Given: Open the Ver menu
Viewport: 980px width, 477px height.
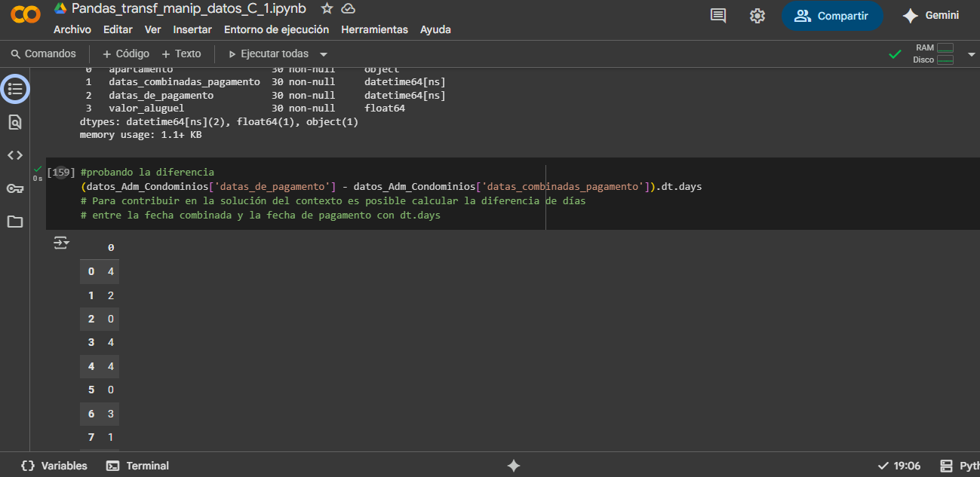Looking at the screenshot, I should pos(153,29).
